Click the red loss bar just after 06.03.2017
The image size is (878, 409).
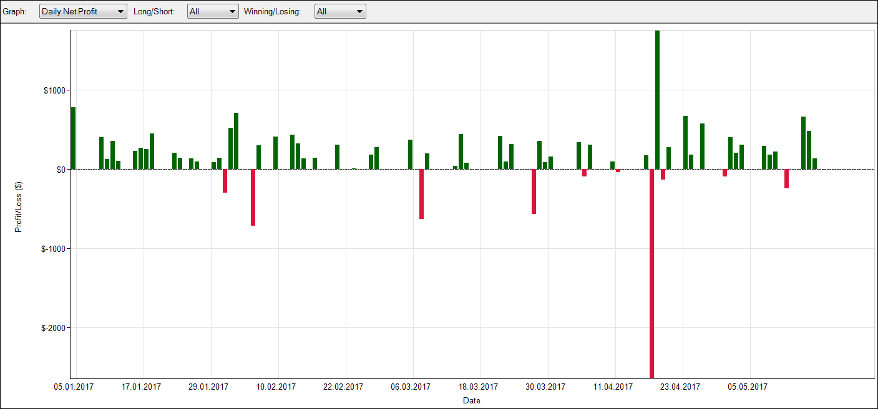[421, 194]
